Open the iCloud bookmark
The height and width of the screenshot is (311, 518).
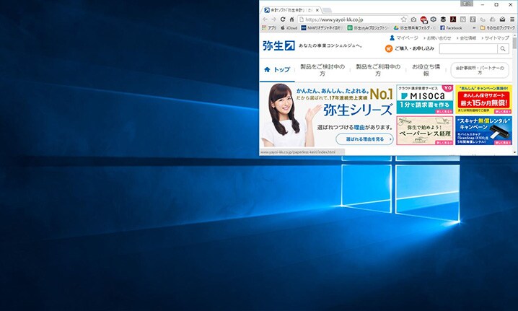[289, 28]
